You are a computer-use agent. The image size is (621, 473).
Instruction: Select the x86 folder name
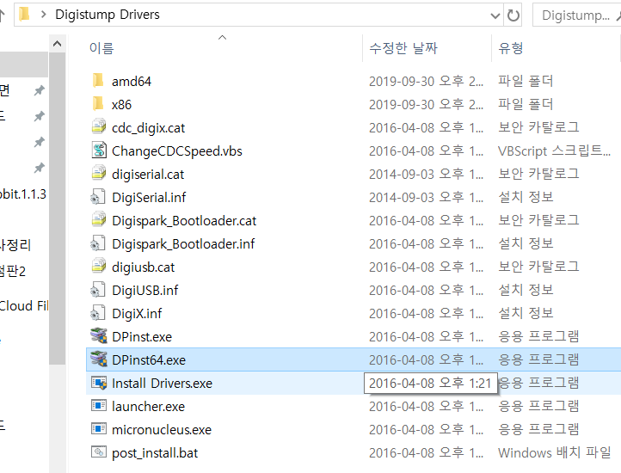[x=121, y=105]
